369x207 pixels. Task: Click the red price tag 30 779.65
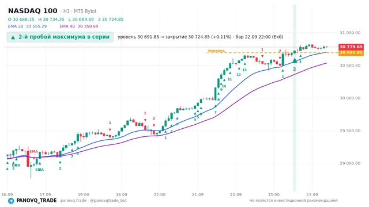point(351,47)
